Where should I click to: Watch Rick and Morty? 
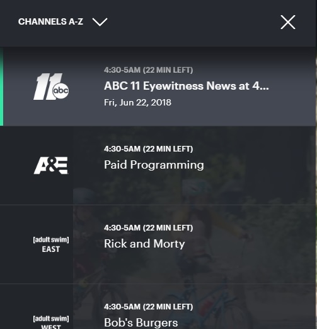(144, 244)
